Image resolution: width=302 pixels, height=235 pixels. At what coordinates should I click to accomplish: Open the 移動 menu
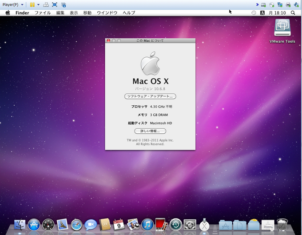87,13
